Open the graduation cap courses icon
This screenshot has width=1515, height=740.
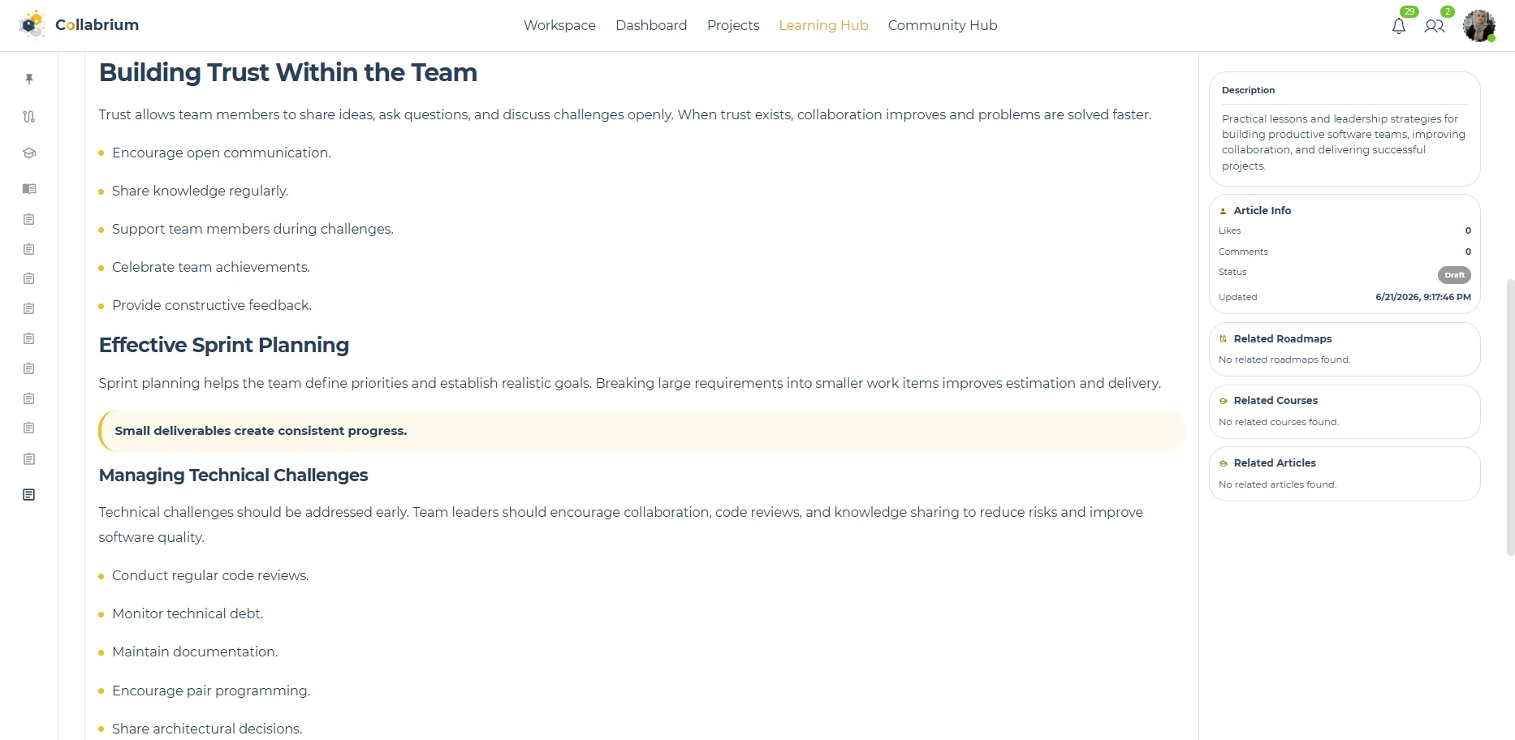coord(29,153)
